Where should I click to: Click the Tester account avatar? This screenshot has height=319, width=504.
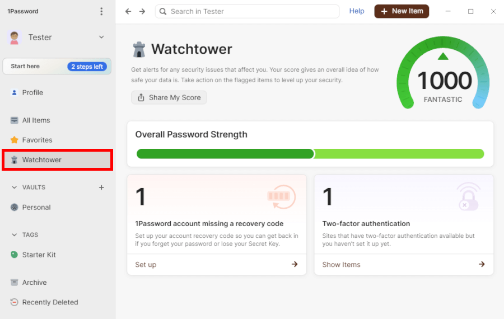point(14,37)
